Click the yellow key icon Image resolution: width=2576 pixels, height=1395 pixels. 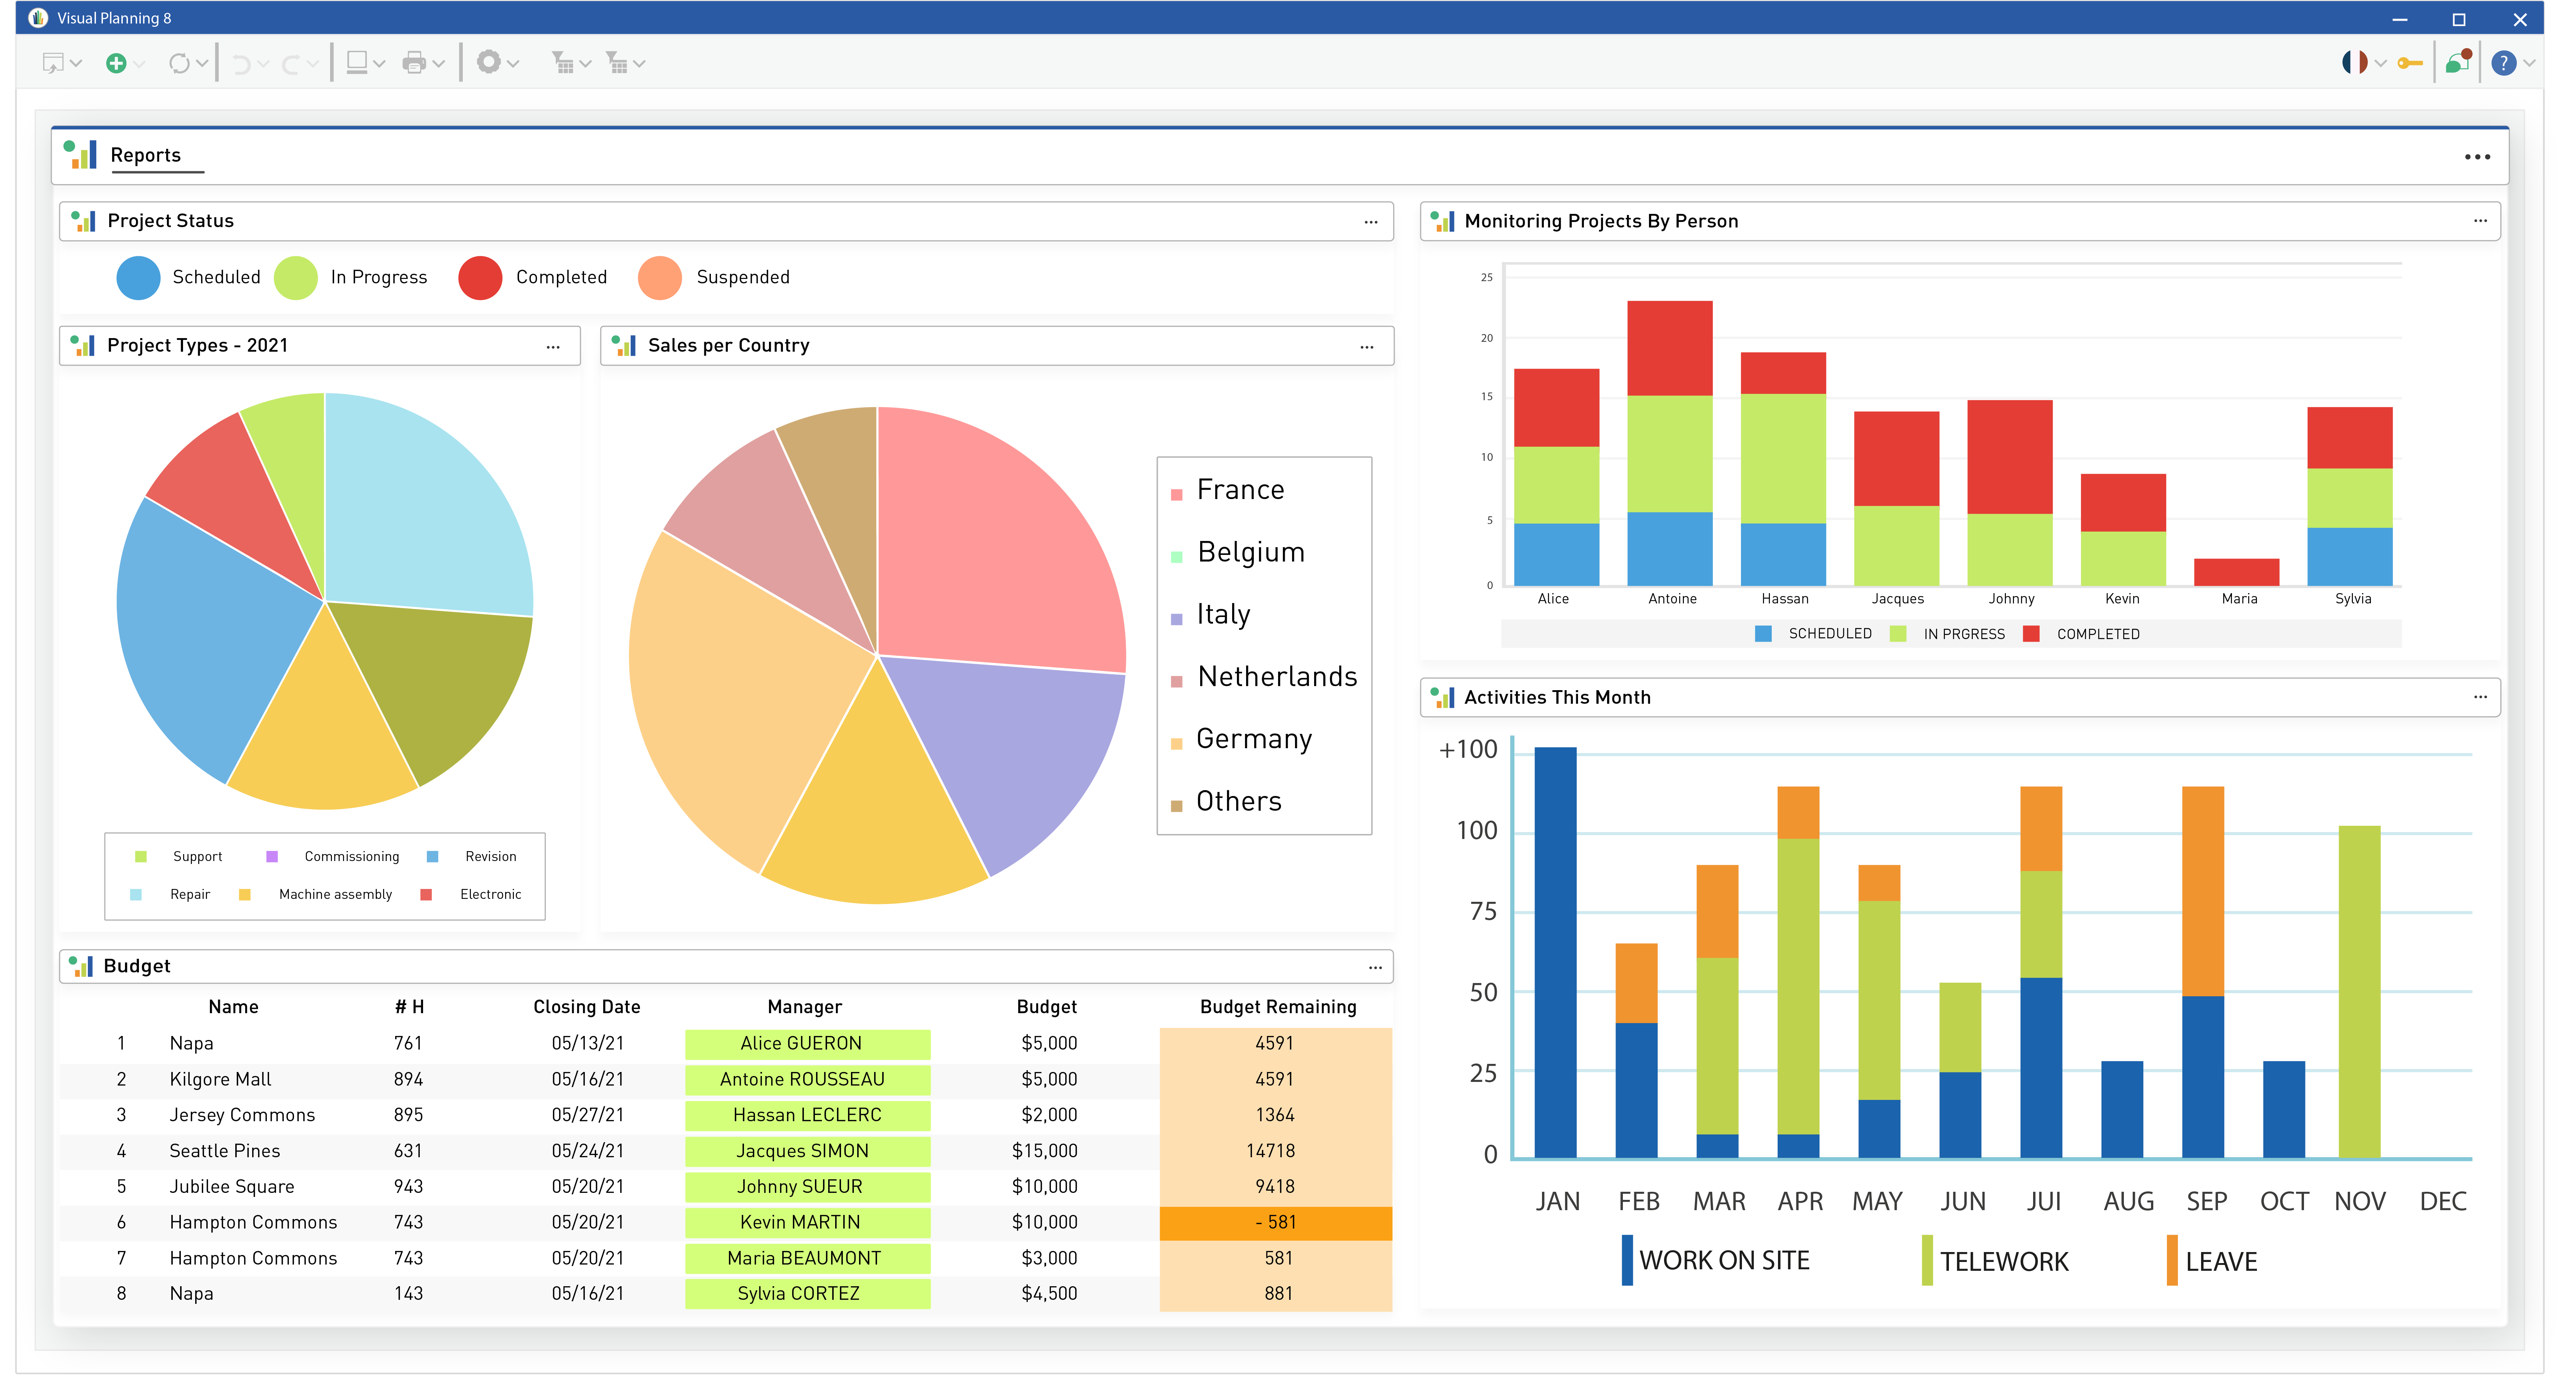[x=2410, y=63]
